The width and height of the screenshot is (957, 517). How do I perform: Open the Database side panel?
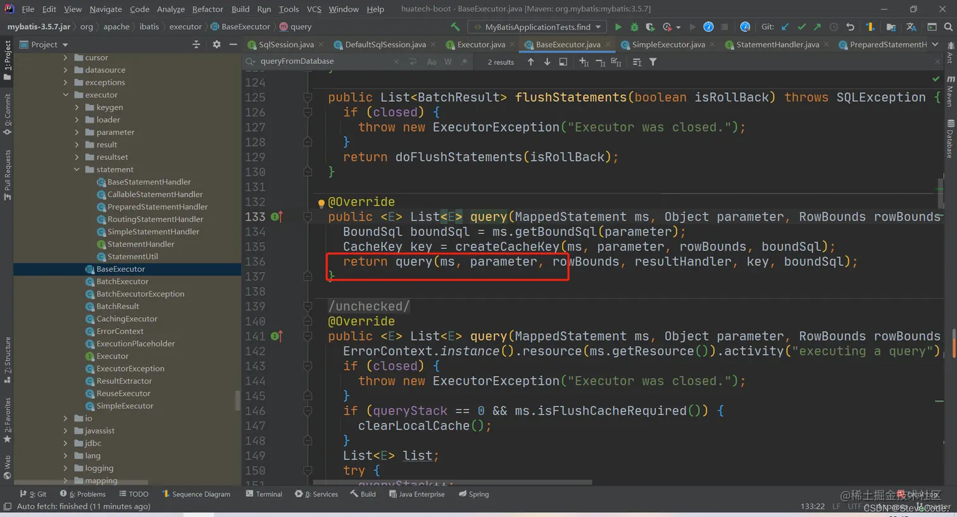[951, 139]
